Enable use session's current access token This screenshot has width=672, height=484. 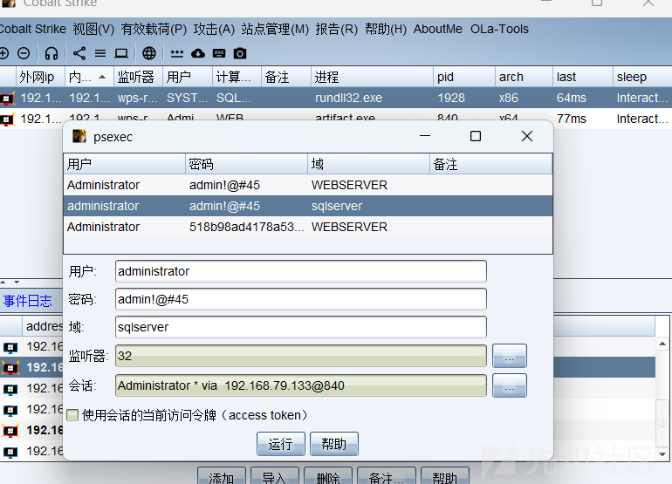tap(72, 415)
